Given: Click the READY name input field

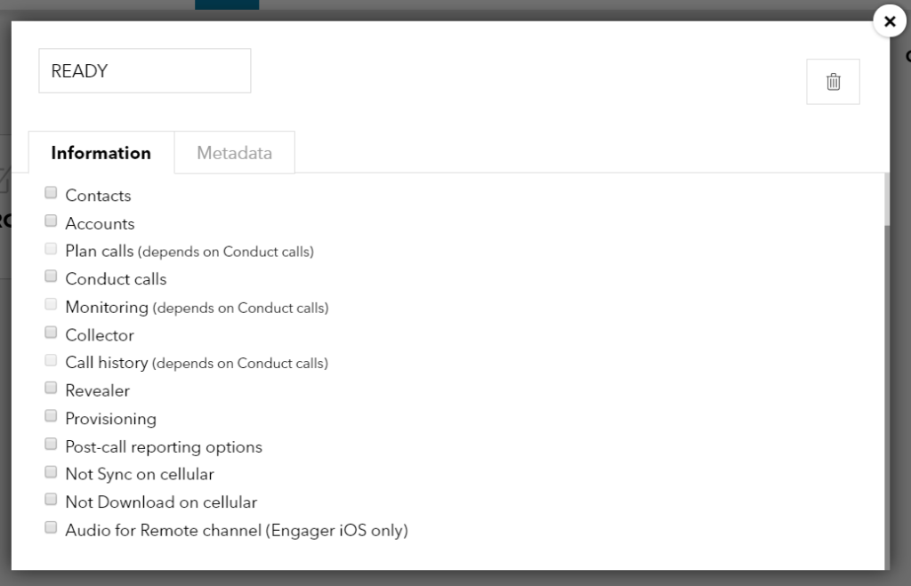Looking at the screenshot, I should pyautogui.click(x=144, y=71).
